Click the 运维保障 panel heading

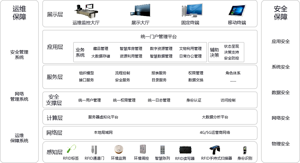(19, 13)
